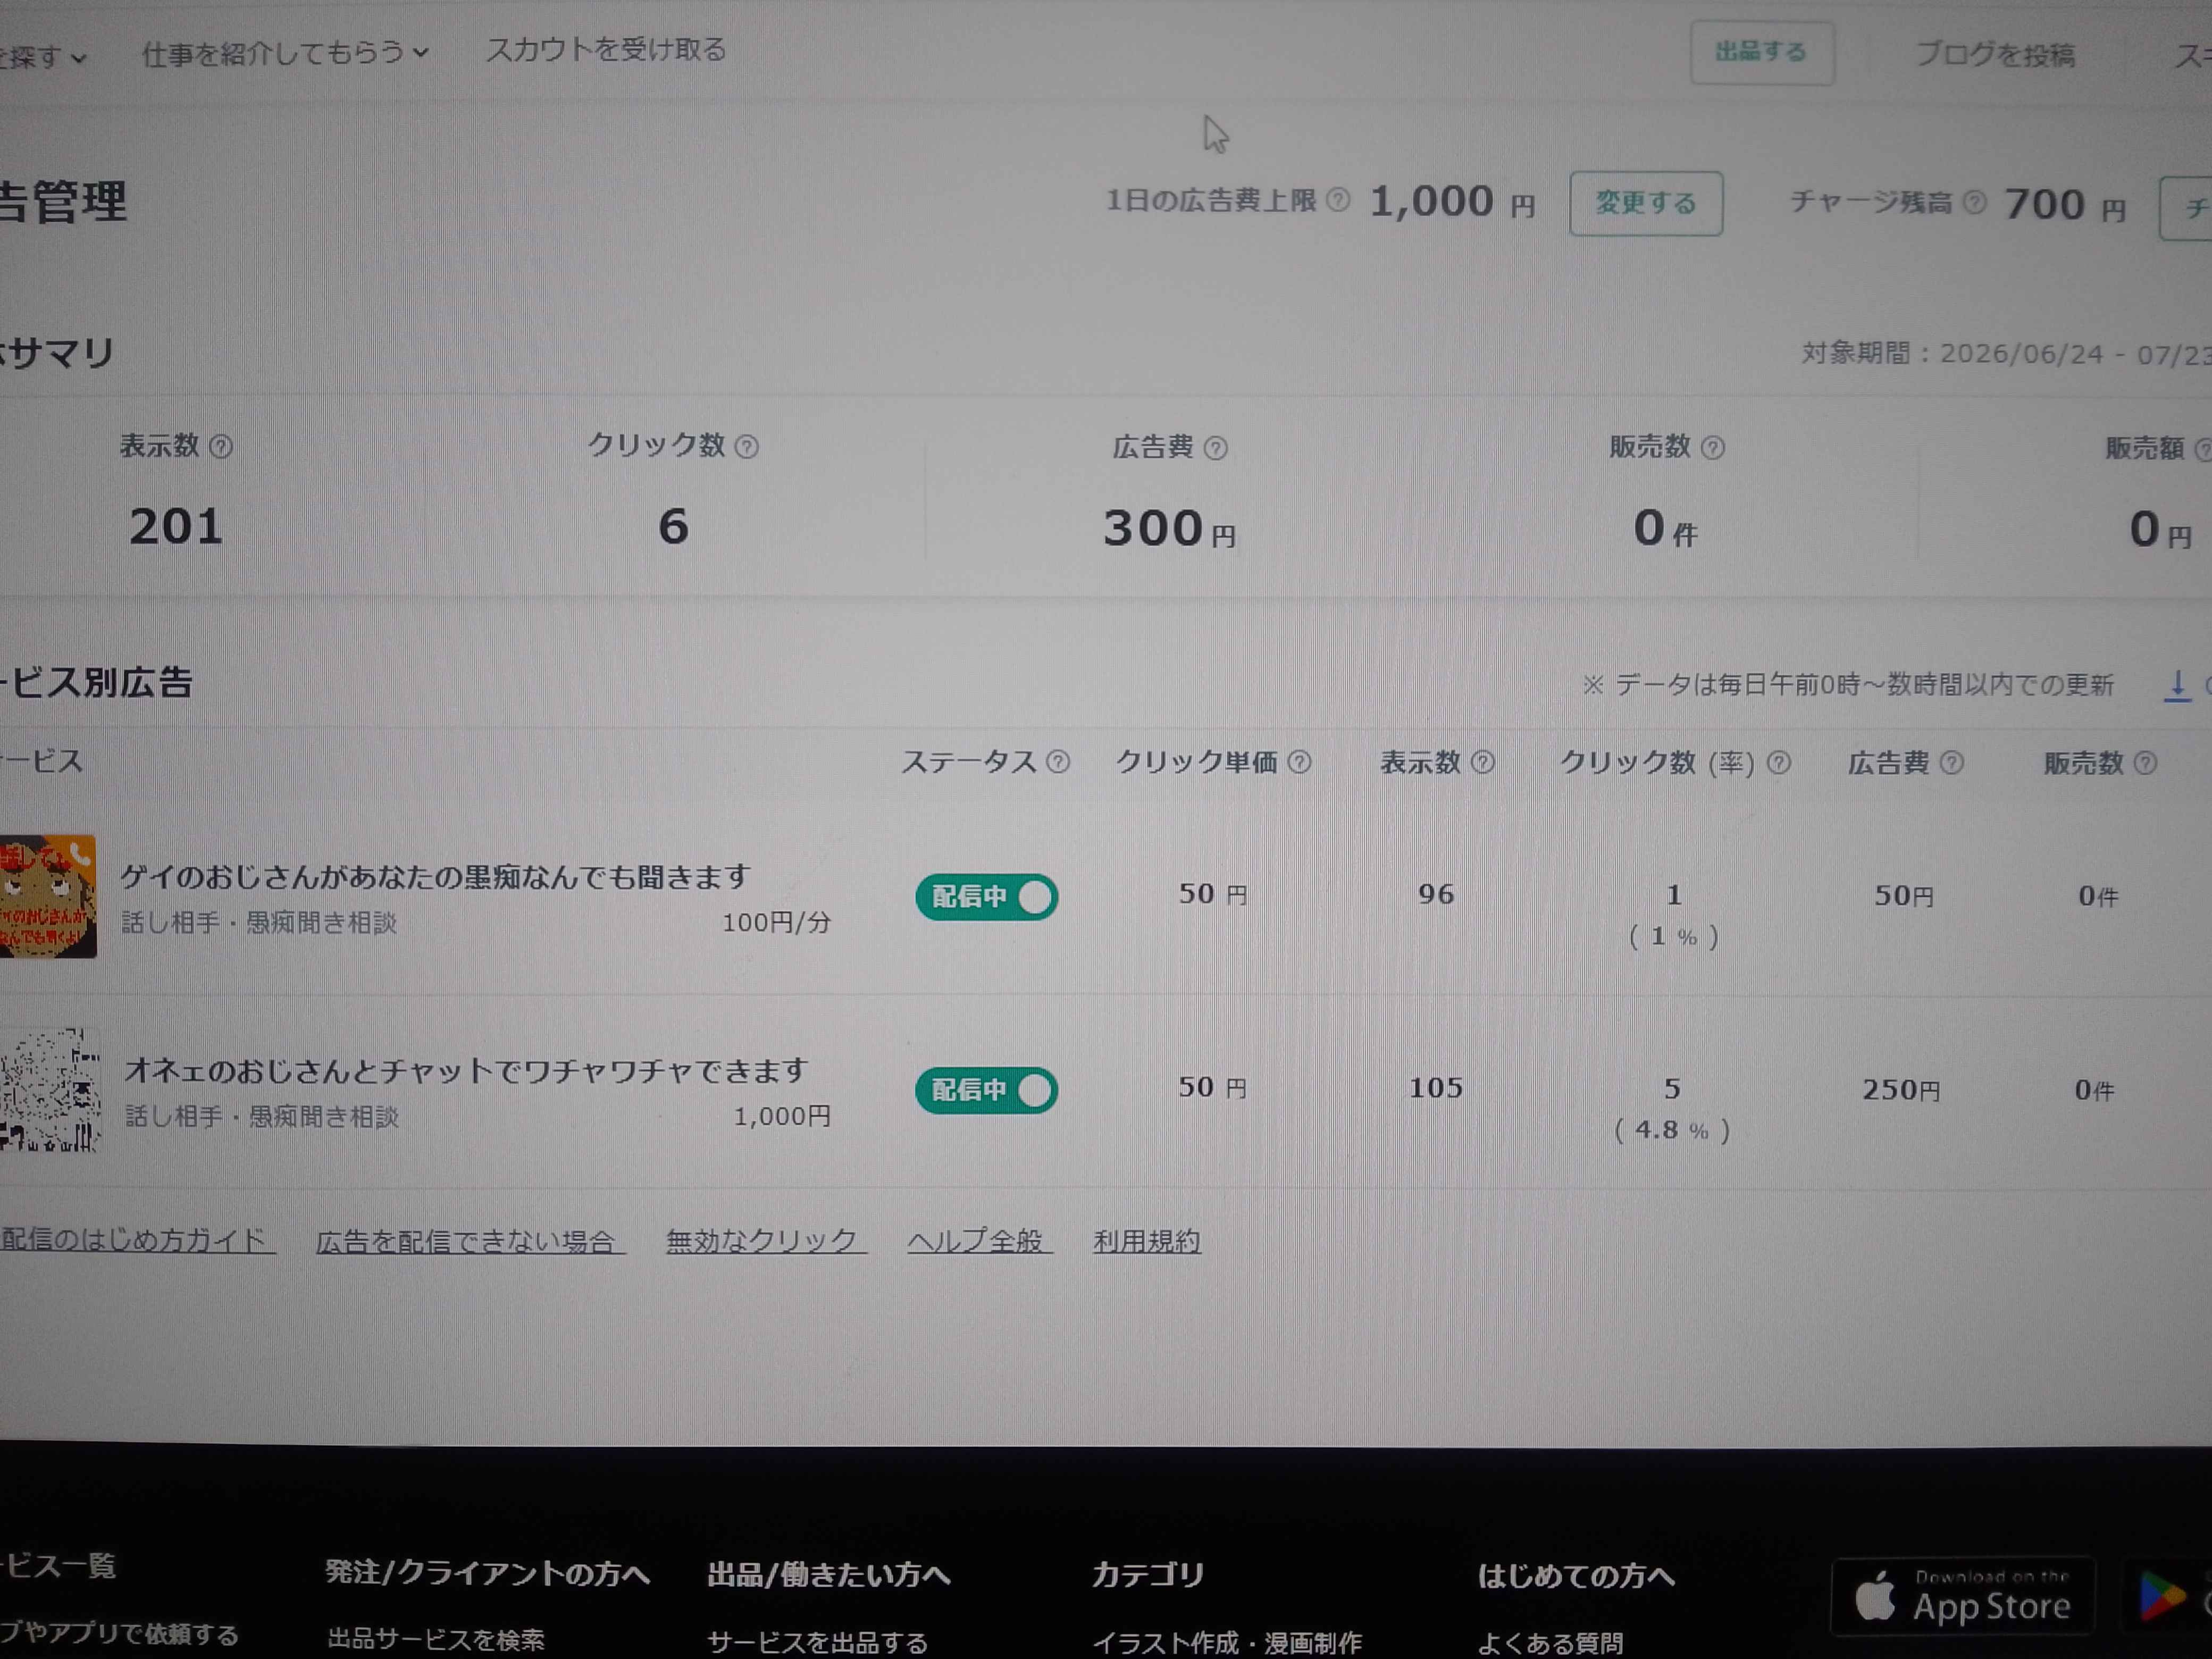This screenshot has height=1659, width=2212.
Task: Click 変更する to change daily ad limit
Action: coord(1646,204)
